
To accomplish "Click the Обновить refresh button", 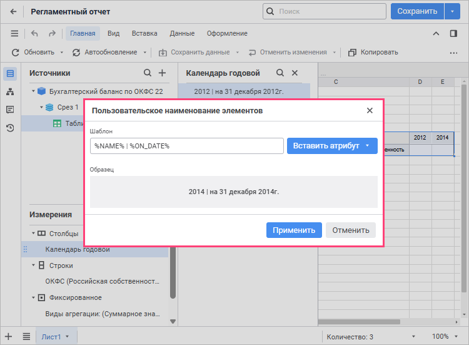I will [33, 53].
